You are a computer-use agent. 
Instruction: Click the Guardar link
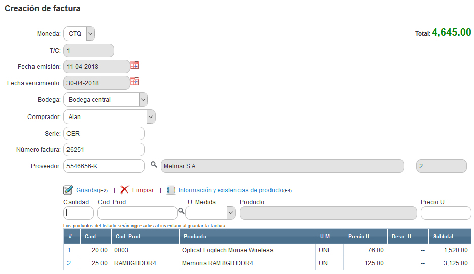pyautogui.click(x=87, y=190)
